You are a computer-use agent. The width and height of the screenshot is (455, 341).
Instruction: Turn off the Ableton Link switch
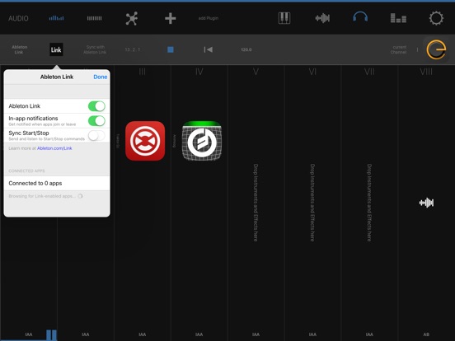(x=96, y=106)
